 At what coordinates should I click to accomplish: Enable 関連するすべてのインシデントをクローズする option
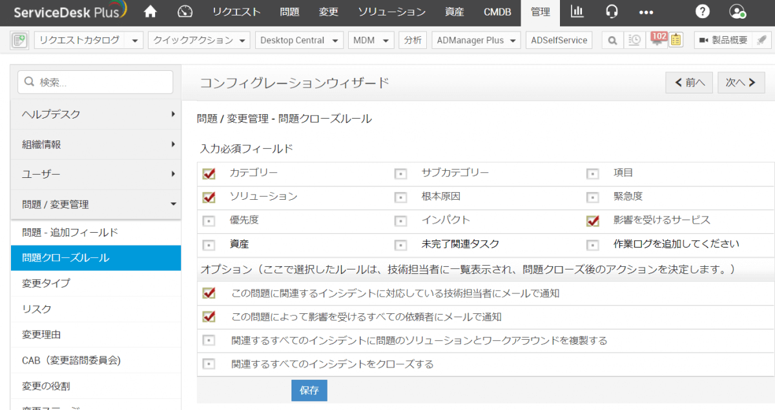pyautogui.click(x=209, y=364)
